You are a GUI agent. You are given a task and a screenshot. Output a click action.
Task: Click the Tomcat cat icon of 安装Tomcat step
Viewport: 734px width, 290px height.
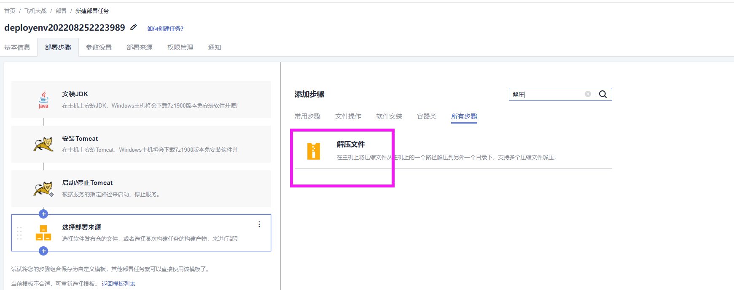pyautogui.click(x=43, y=144)
